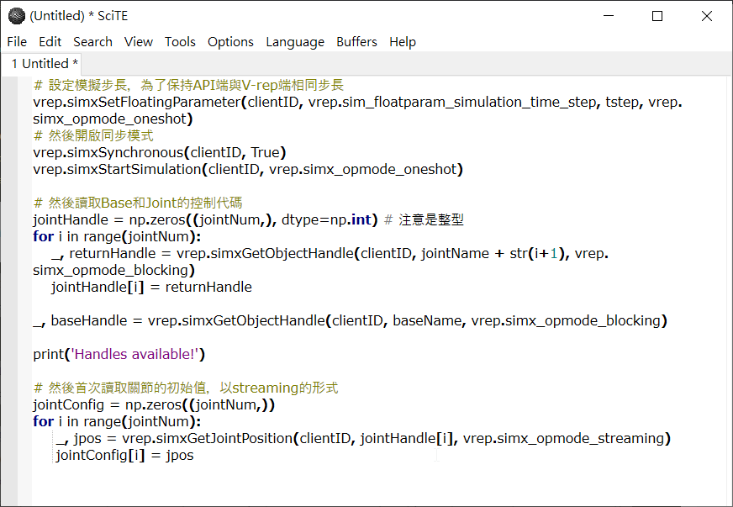The image size is (733, 507).
Task: Maximize the SciTE window
Action: point(657,16)
